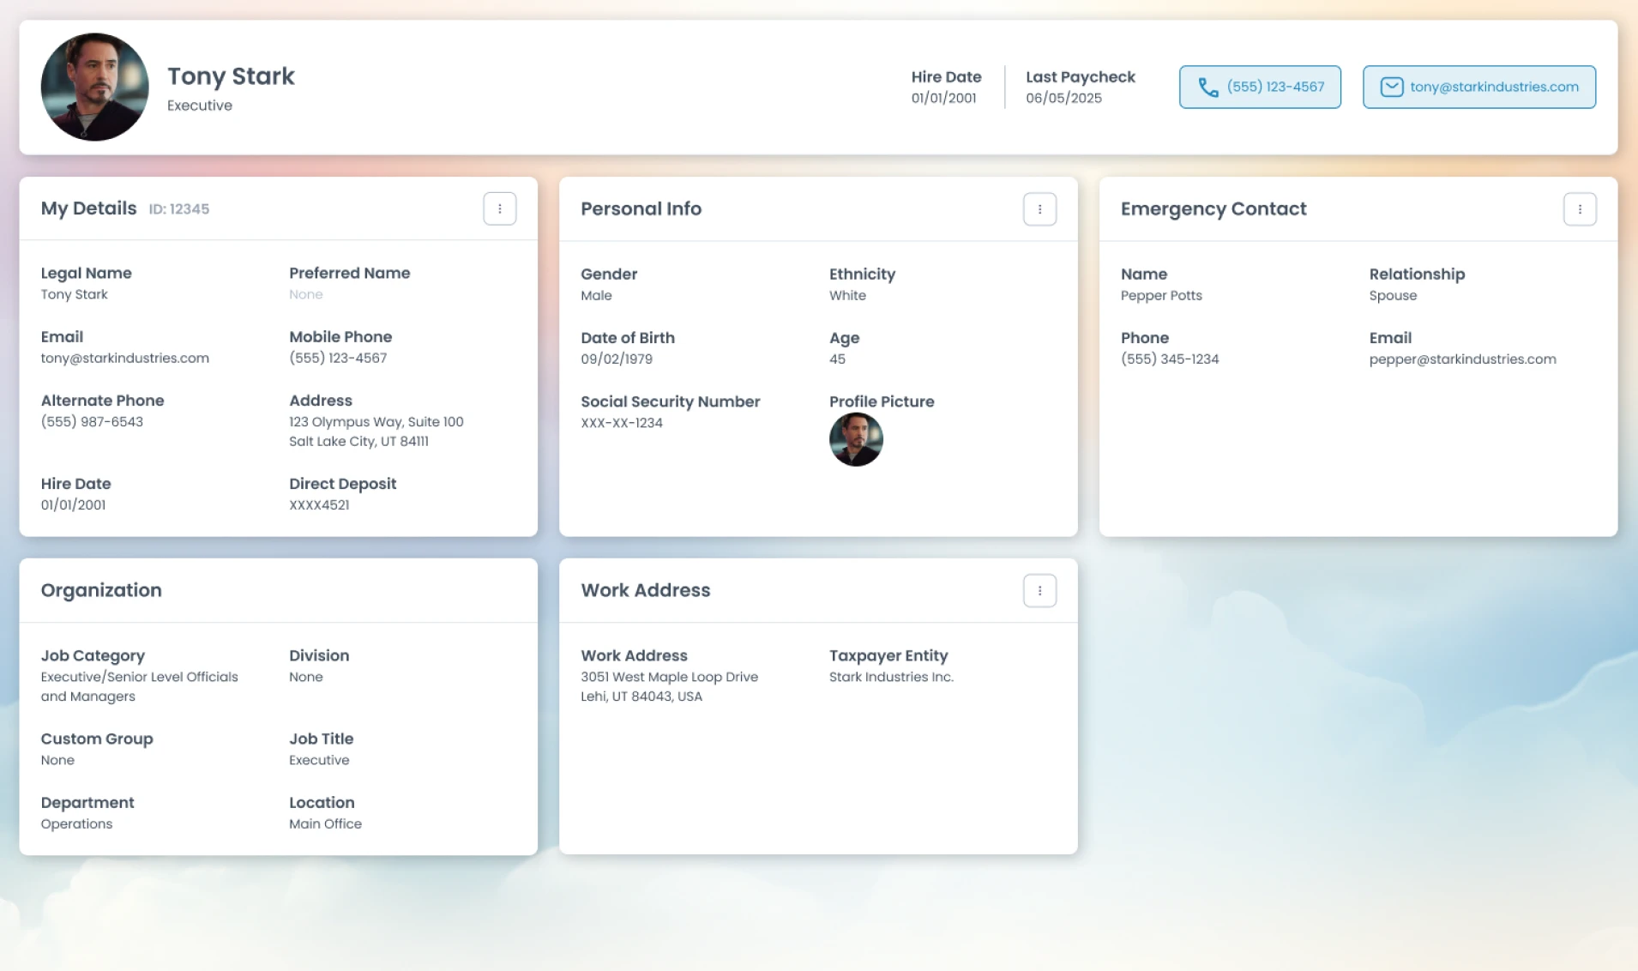Image resolution: width=1638 pixels, height=971 pixels.
Task: Click the Ethnicity value White
Action: pos(847,295)
